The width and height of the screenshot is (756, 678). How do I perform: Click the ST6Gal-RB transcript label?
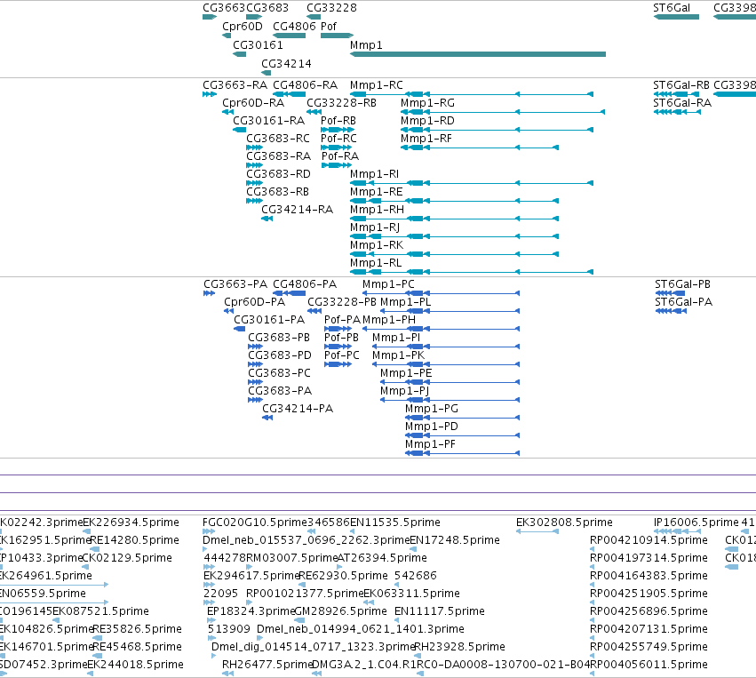(680, 85)
